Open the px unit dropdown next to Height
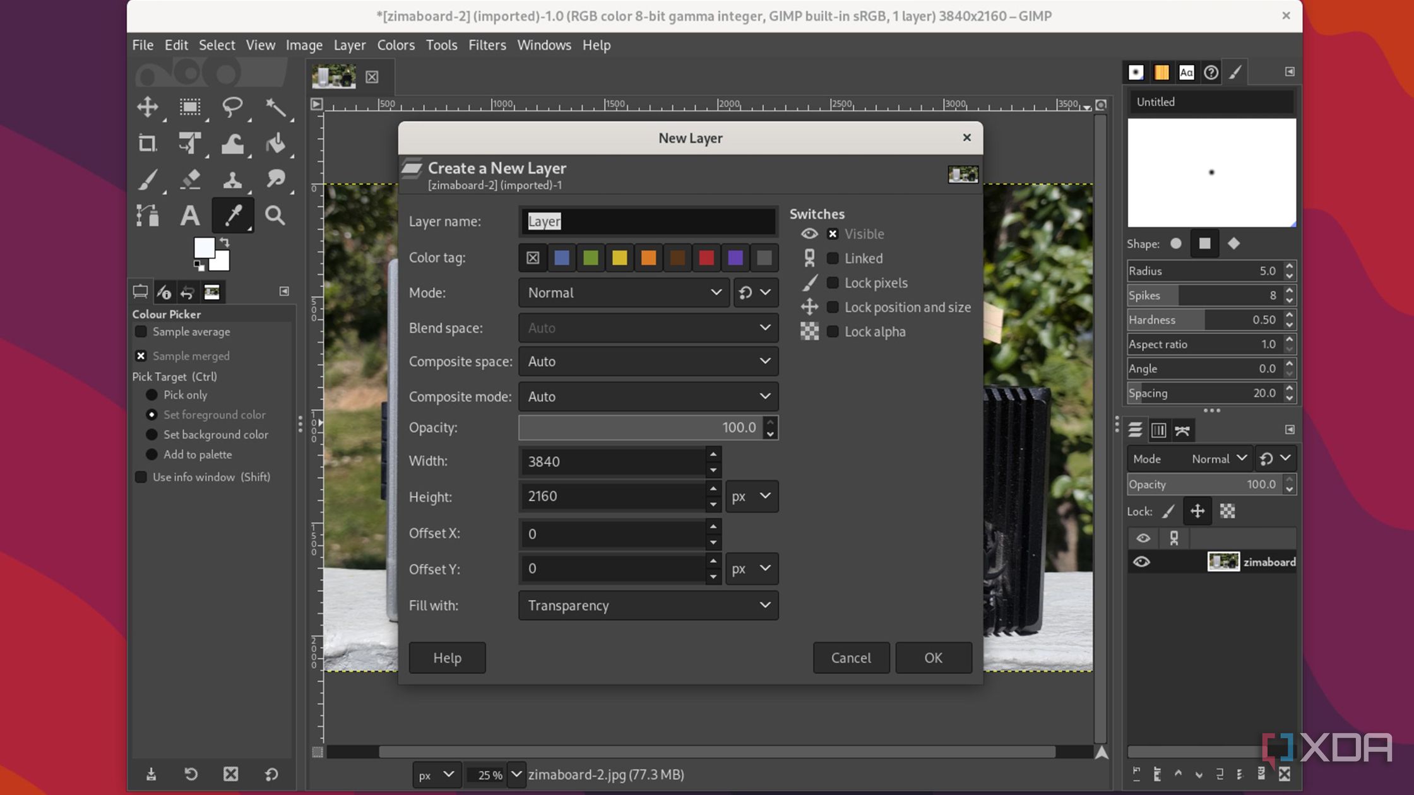 [751, 497]
